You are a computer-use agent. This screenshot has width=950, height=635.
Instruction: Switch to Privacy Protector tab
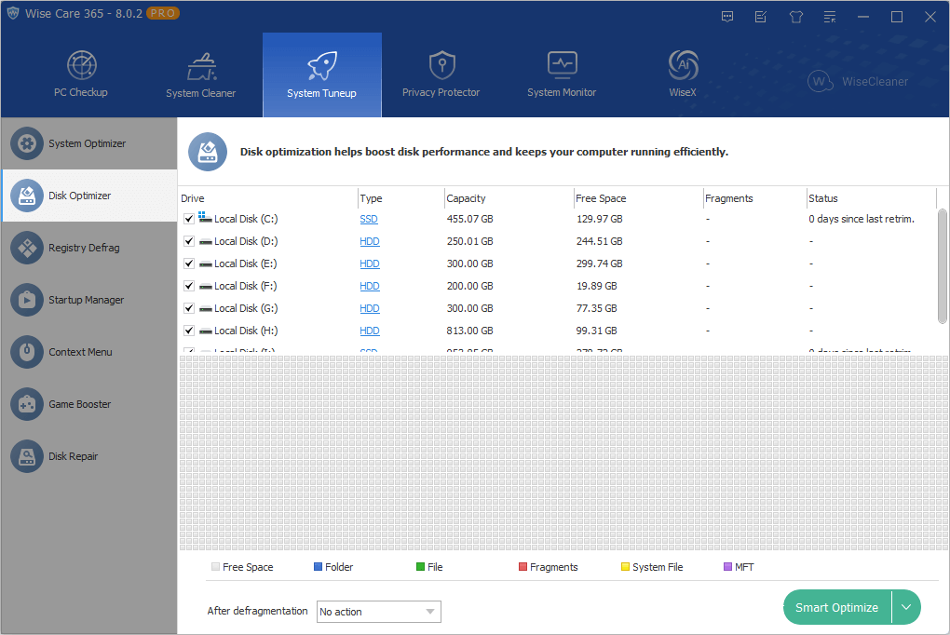pos(441,74)
